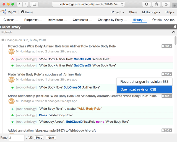This screenshot has height=142, width=177.
Task: Open Safari downloads icon
Action: [146, 4]
